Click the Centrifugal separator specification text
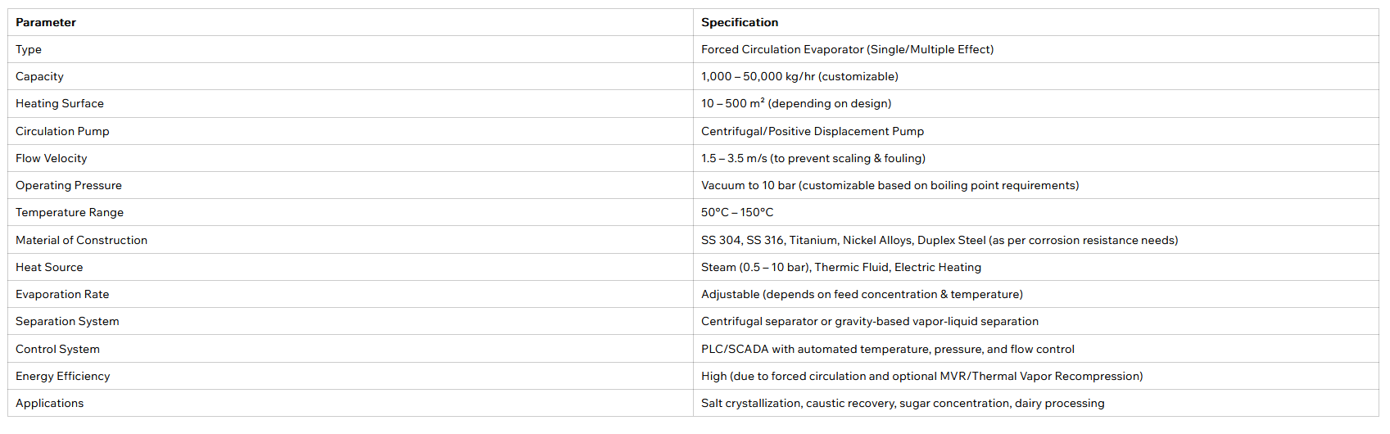This screenshot has width=1390, height=434. 870,321
